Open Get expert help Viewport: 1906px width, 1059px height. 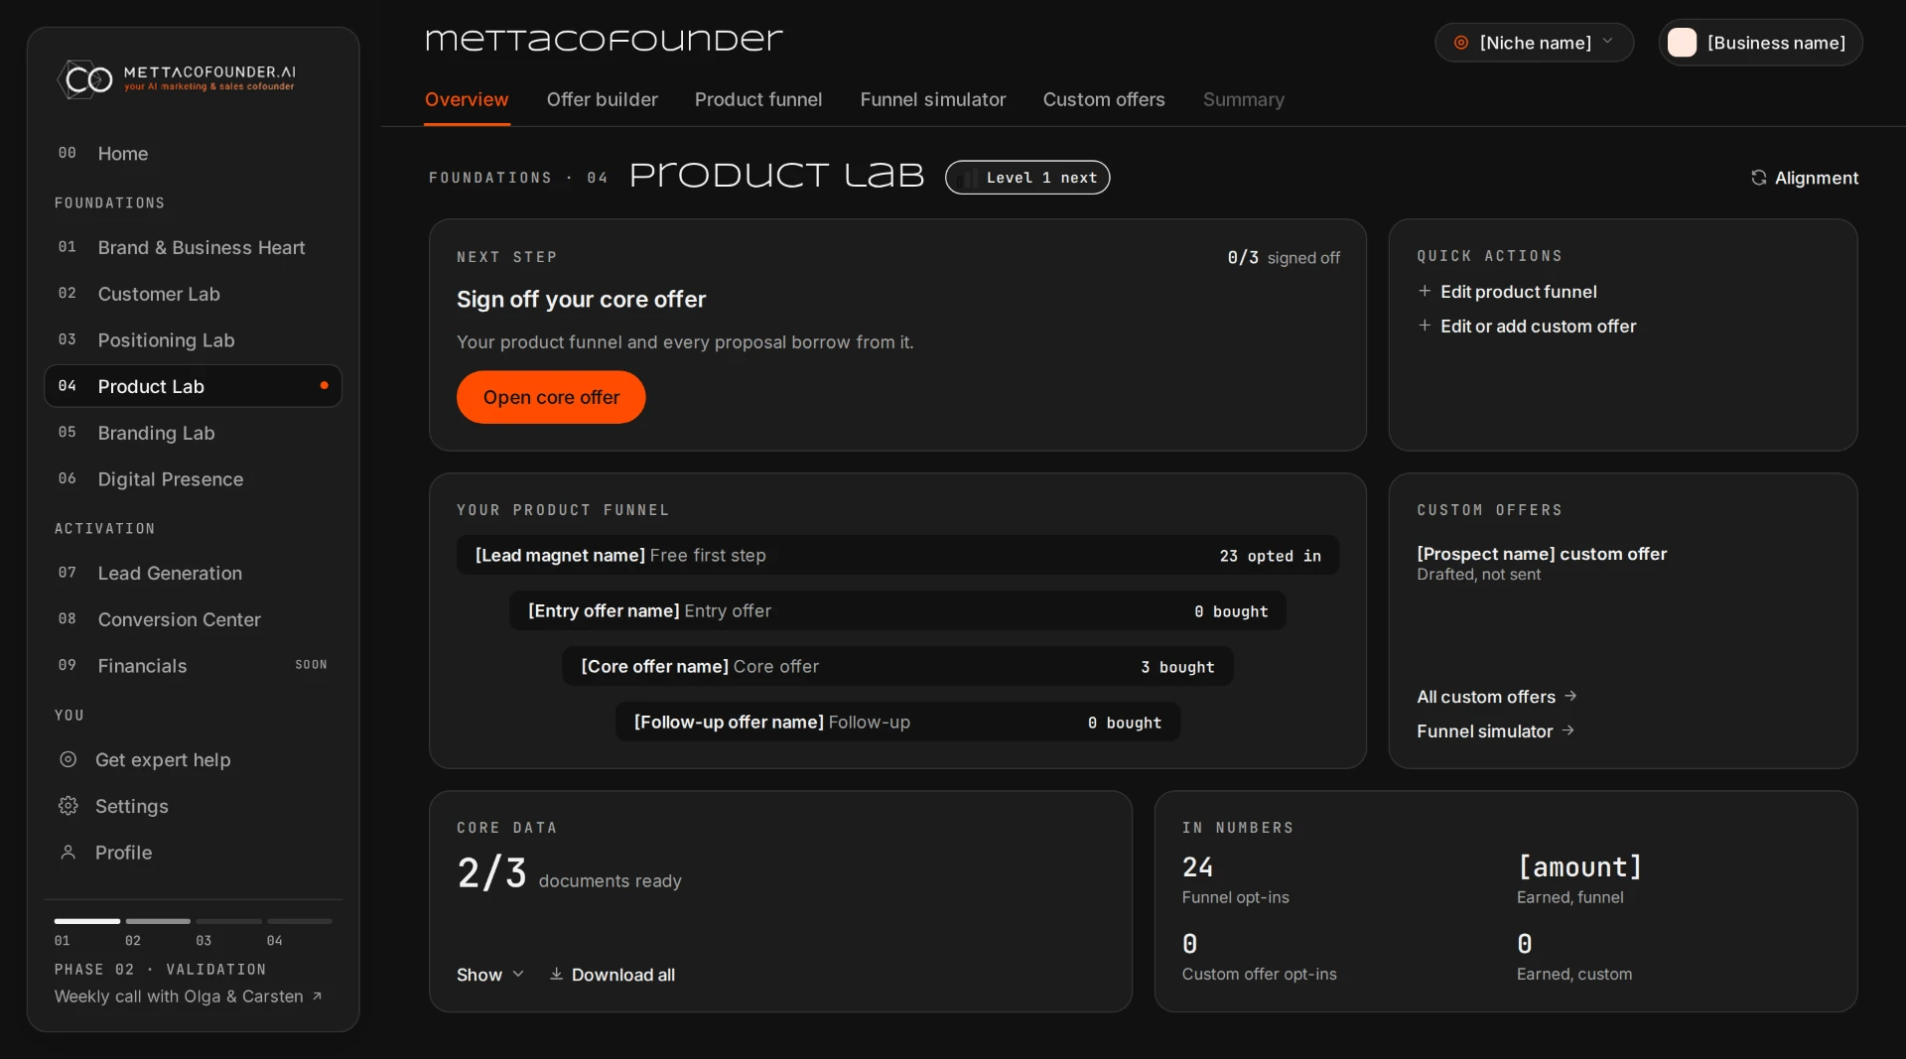[x=193, y=759]
